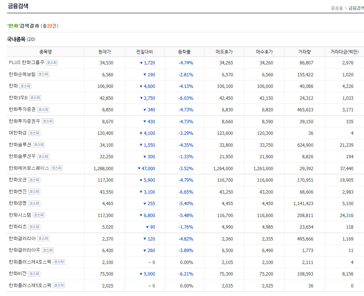Click the down arrow beside 1,720 change
This screenshot has width=364, height=296.
point(141,63)
